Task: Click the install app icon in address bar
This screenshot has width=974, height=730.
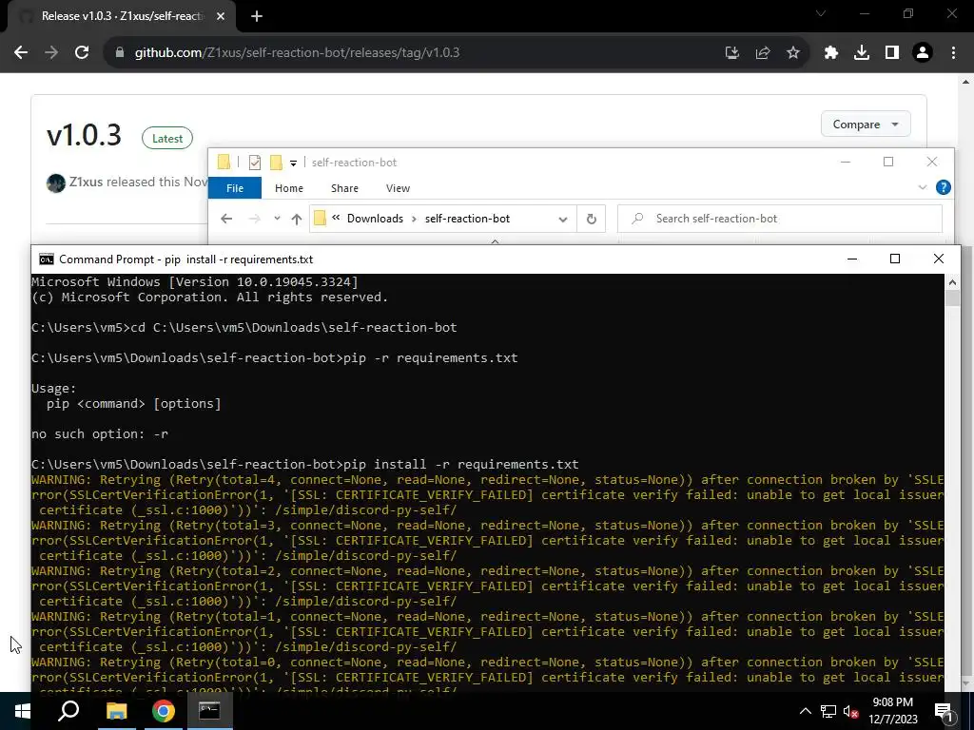Action: [x=732, y=53]
